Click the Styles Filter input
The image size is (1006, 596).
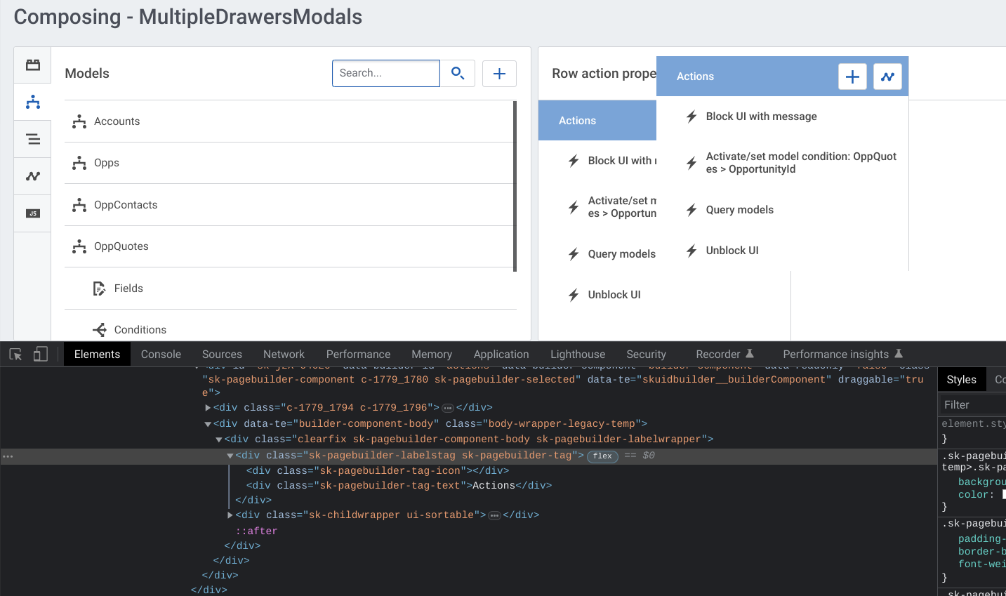(973, 405)
